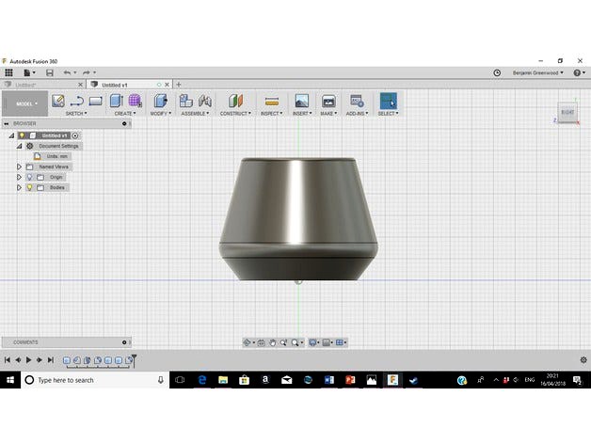
Task: Toggle the Bodies folder lightbulb visibility
Action: [x=29, y=187]
